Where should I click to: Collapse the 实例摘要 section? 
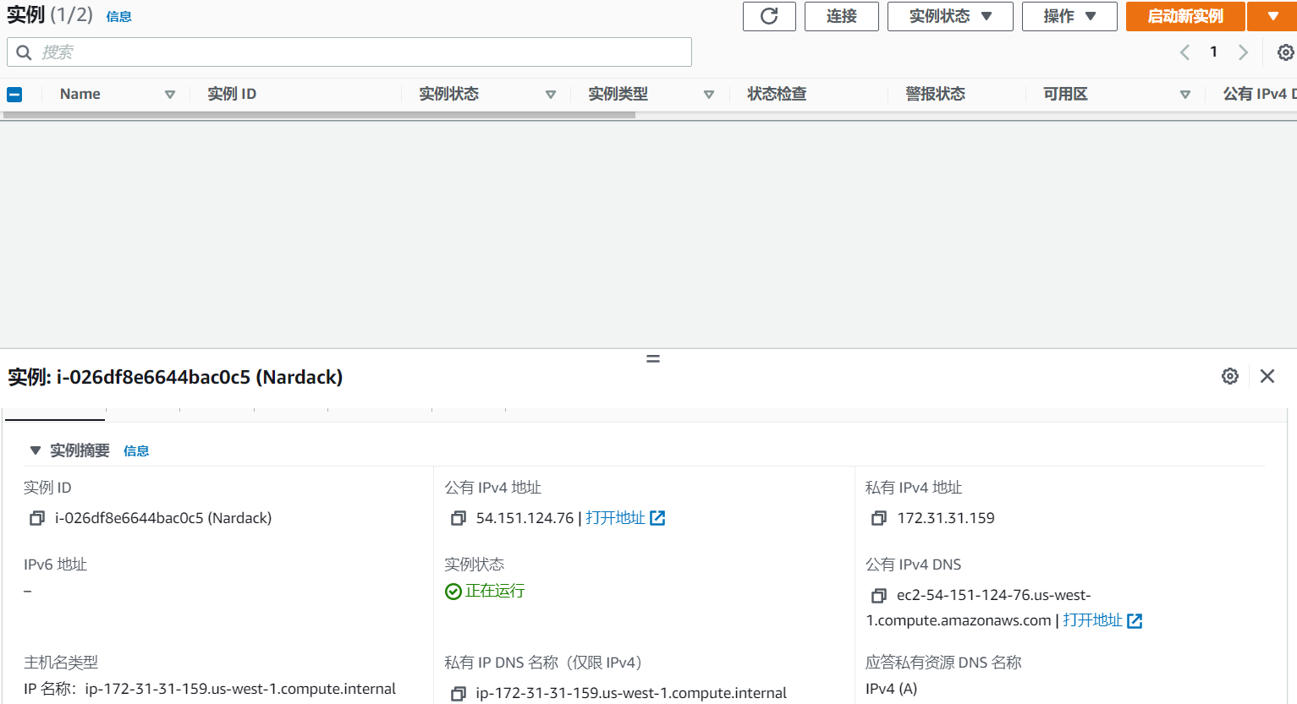[x=36, y=450]
